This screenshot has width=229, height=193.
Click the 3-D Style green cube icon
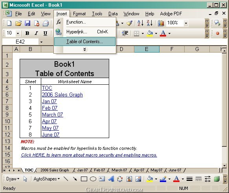tap(217, 179)
